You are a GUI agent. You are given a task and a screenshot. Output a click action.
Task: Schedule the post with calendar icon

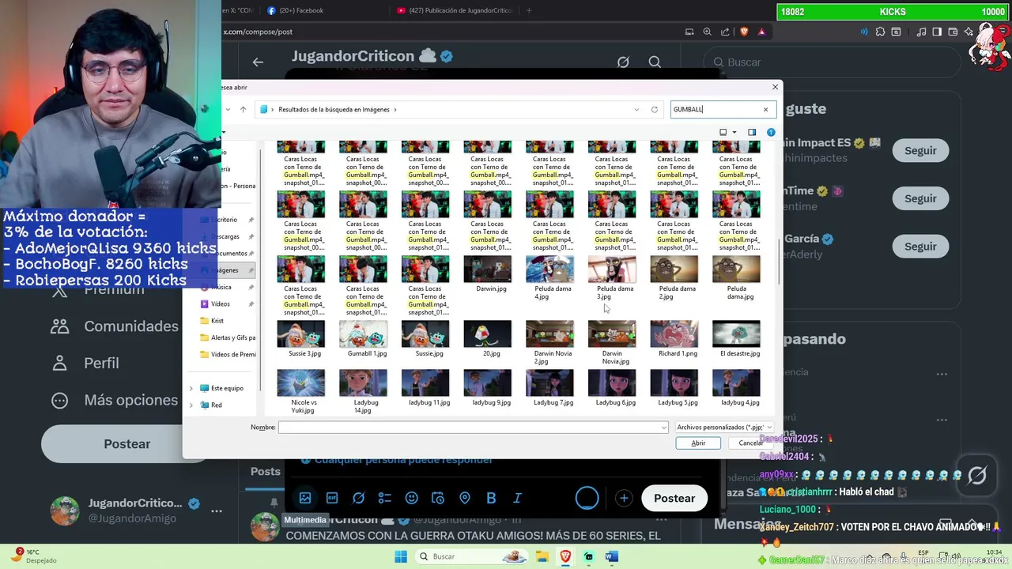click(438, 498)
